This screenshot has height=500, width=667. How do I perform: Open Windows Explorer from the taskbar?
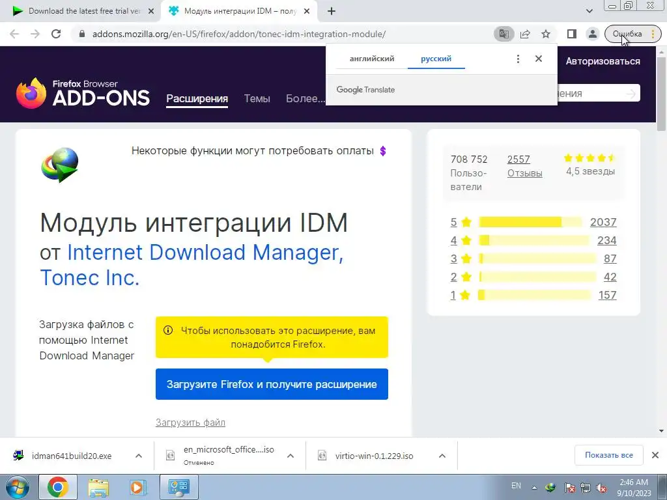[x=98, y=487]
